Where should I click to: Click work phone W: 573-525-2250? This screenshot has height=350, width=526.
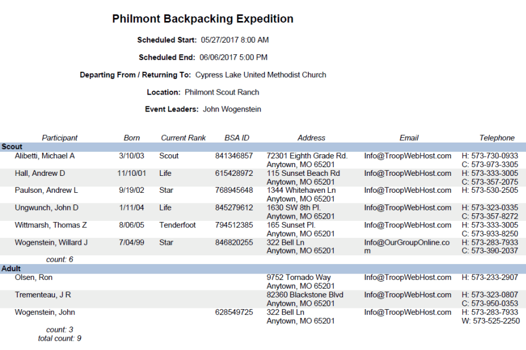tap(490, 321)
